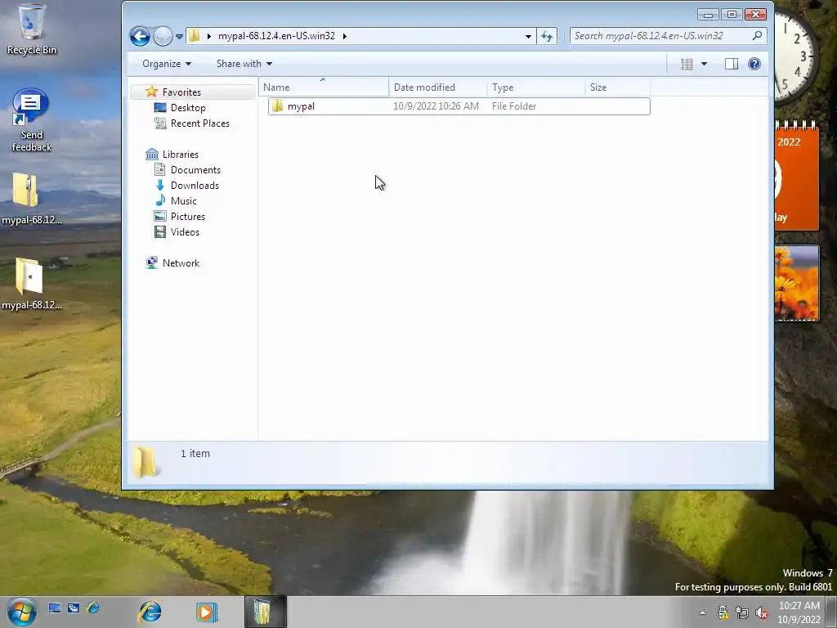
Task: Click the flower slideshow gadget thumbnail
Action: tap(796, 283)
